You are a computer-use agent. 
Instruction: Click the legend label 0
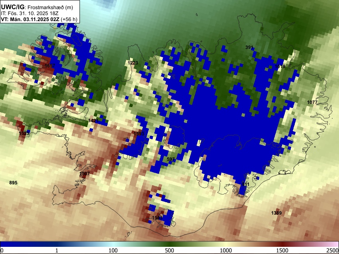2,250
